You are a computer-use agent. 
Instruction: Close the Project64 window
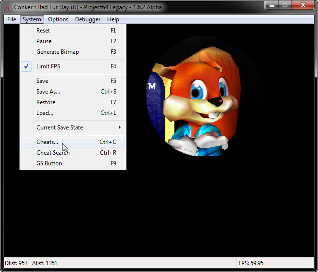pos(303,5)
